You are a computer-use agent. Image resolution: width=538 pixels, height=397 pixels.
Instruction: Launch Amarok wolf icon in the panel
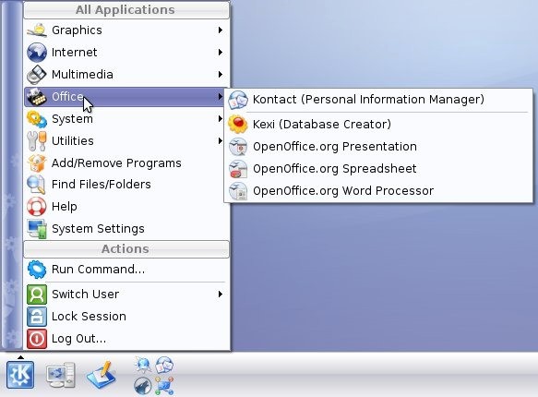tap(143, 386)
